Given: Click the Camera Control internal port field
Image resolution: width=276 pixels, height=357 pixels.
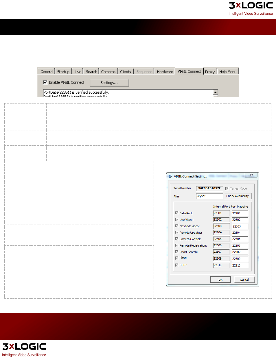Looking at the screenshot, I should pos(221,239).
